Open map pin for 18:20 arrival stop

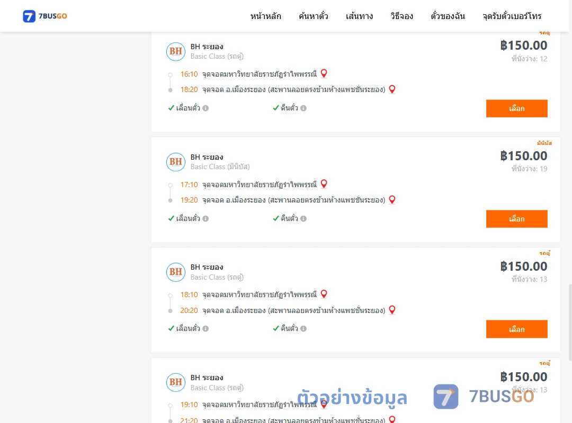pyautogui.click(x=392, y=89)
